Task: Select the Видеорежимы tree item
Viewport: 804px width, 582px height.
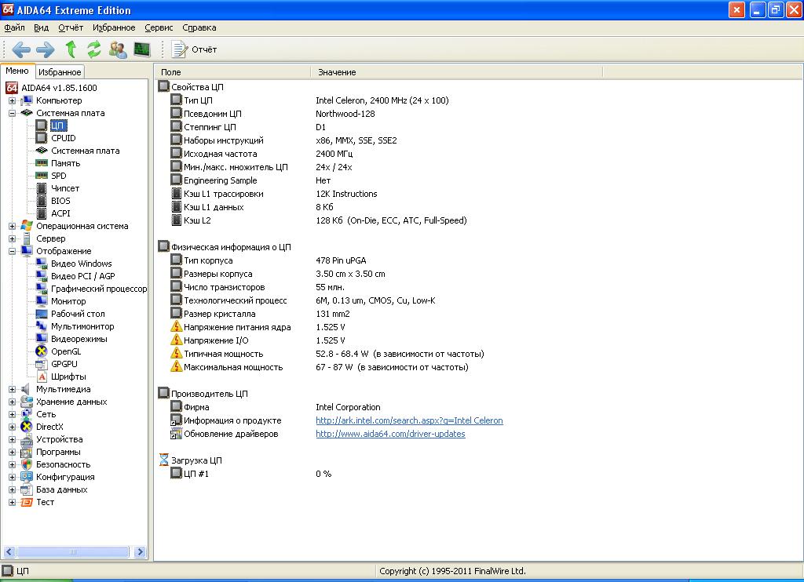Action: click(x=79, y=339)
